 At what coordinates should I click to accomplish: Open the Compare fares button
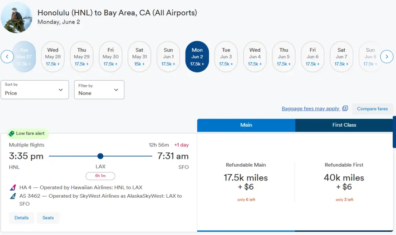(372, 109)
